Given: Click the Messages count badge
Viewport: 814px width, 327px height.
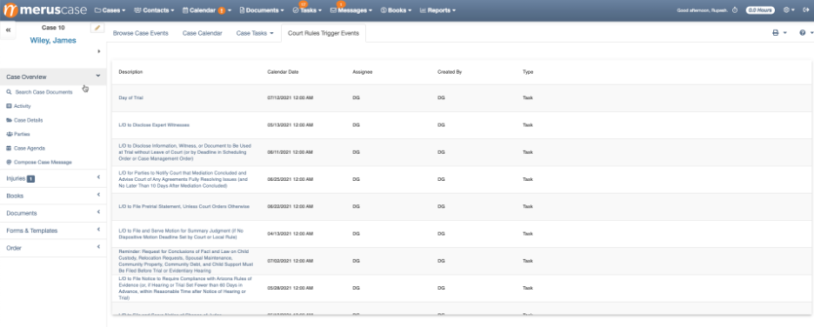Looking at the screenshot, I should [x=341, y=4].
